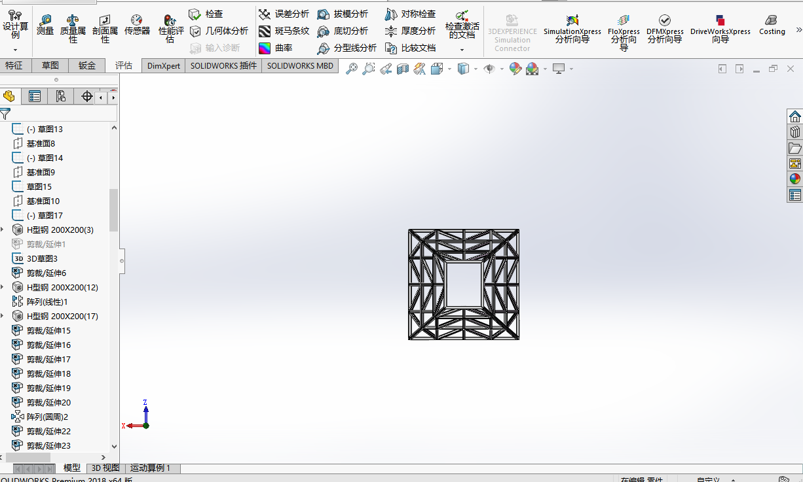The image size is (803, 482).
Task: Select the 测量 measure tool
Action: [x=45, y=25]
